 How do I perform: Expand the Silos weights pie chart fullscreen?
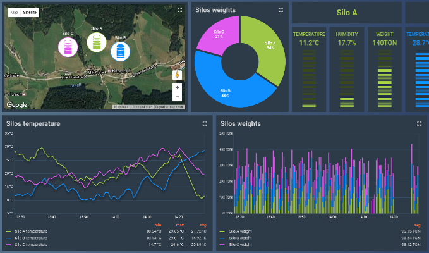tap(281, 10)
